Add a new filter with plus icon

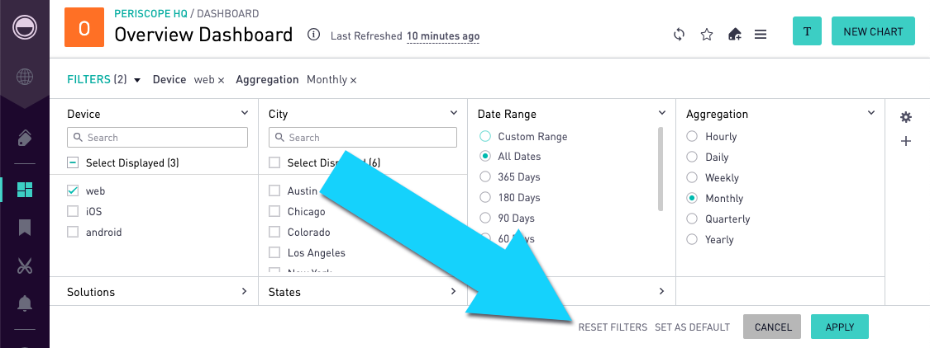point(906,142)
